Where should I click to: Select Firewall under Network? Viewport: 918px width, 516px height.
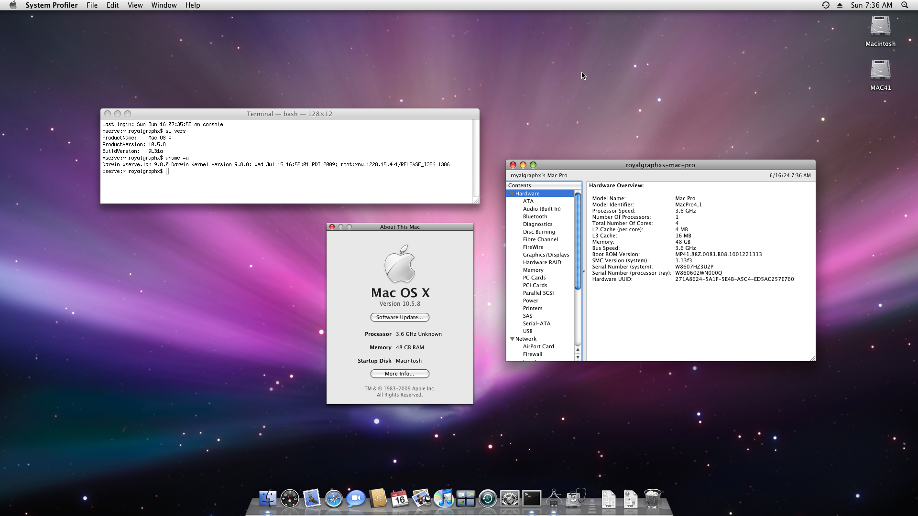pyautogui.click(x=532, y=354)
